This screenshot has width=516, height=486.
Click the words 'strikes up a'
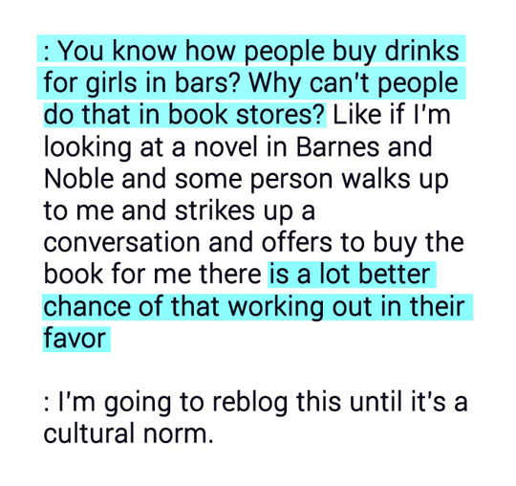pyautogui.click(x=245, y=211)
